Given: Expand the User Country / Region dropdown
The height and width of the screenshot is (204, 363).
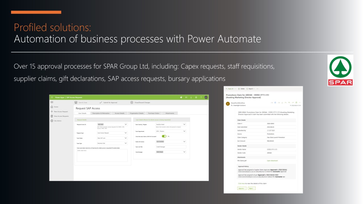Looking at the screenshot, I should point(184,124).
